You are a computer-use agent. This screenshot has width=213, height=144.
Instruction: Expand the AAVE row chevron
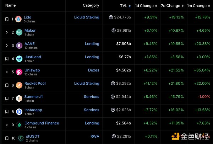(x=6, y=46)
